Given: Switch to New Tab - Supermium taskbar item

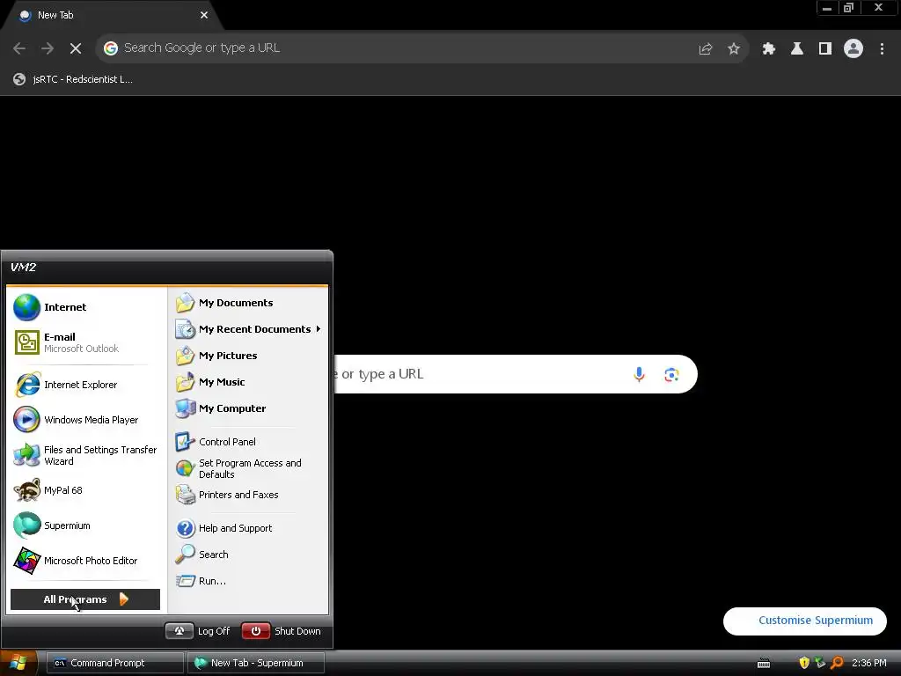Looking at the screenshot, I should pyautogui.click(x=256, y=663).
